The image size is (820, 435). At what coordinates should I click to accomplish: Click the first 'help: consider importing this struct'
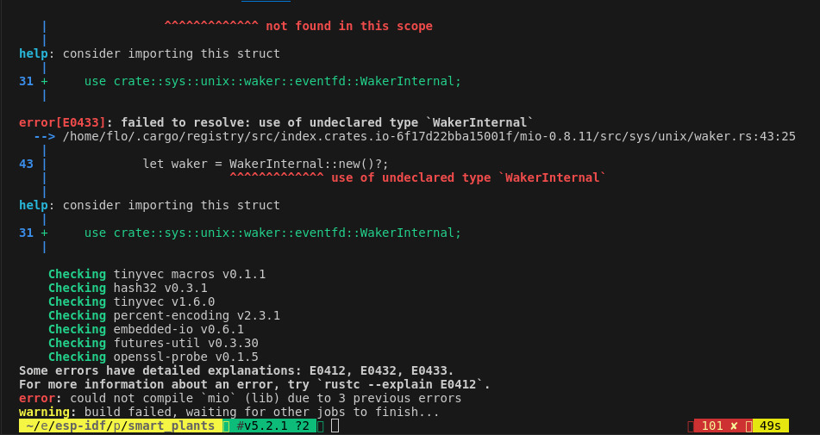[x=149, y=53]
